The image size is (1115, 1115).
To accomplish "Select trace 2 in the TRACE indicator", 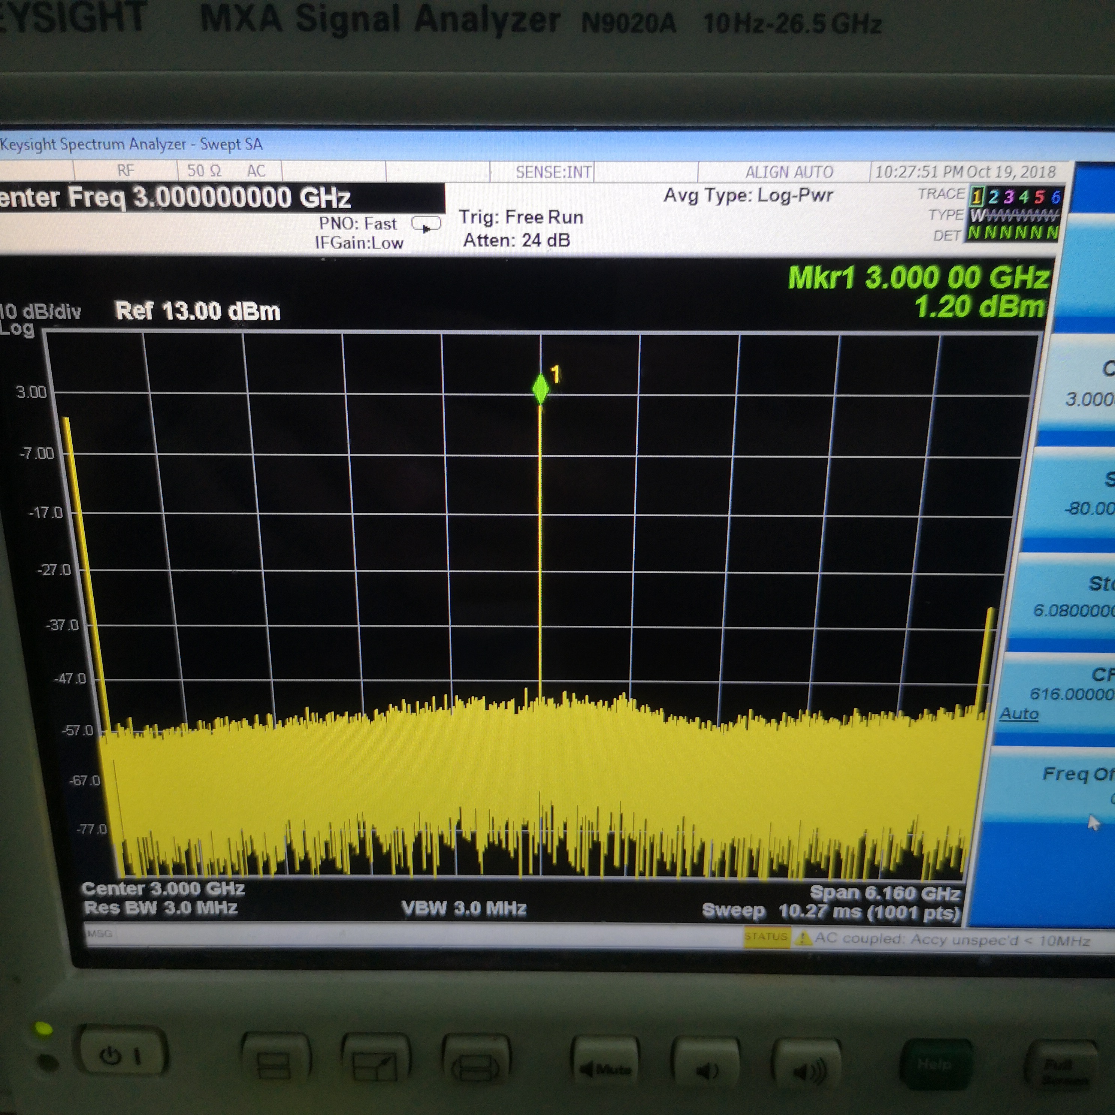I will [x=993, y=197].
